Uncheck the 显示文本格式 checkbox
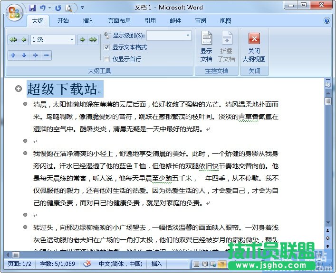Screen dimensions: 336x273 [x=107, y=47]
